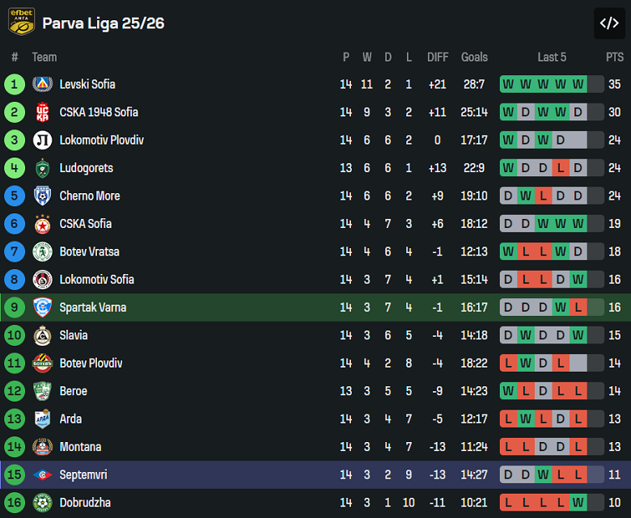Click the Levski Sofia club crest
The image size is (631, 518).
[42, 84]
